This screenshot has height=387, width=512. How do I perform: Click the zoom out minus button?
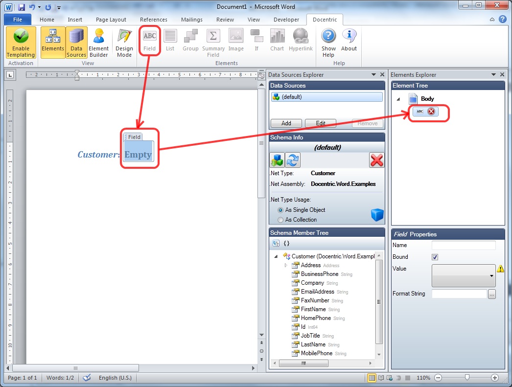click(x=438, y=378)
